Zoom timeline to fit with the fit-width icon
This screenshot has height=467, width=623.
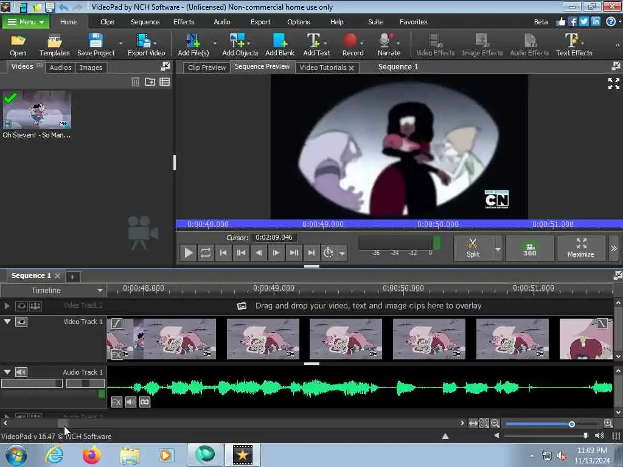[473, 423]
